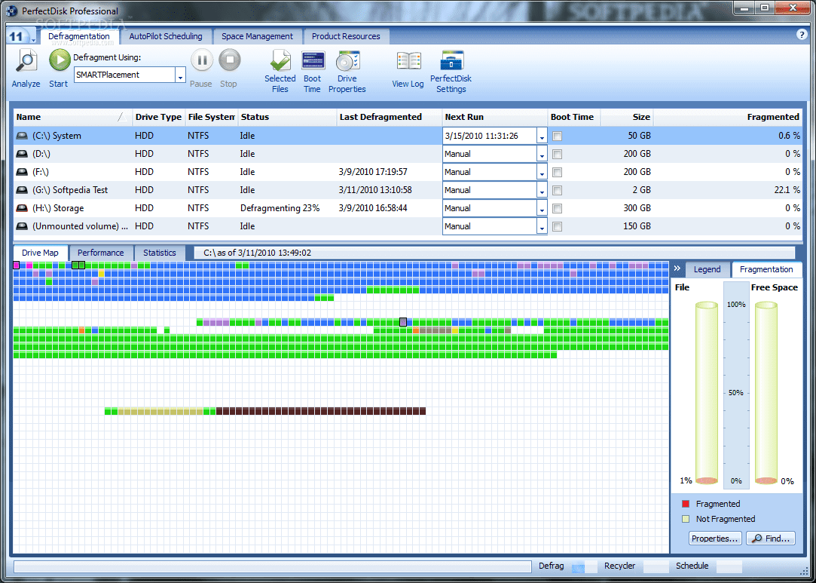Open the View Log book icon

(x=408, y=61)
